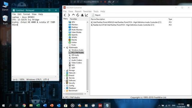
Task: Switch to the Favorites tab
Action: [x=73, y=19]
